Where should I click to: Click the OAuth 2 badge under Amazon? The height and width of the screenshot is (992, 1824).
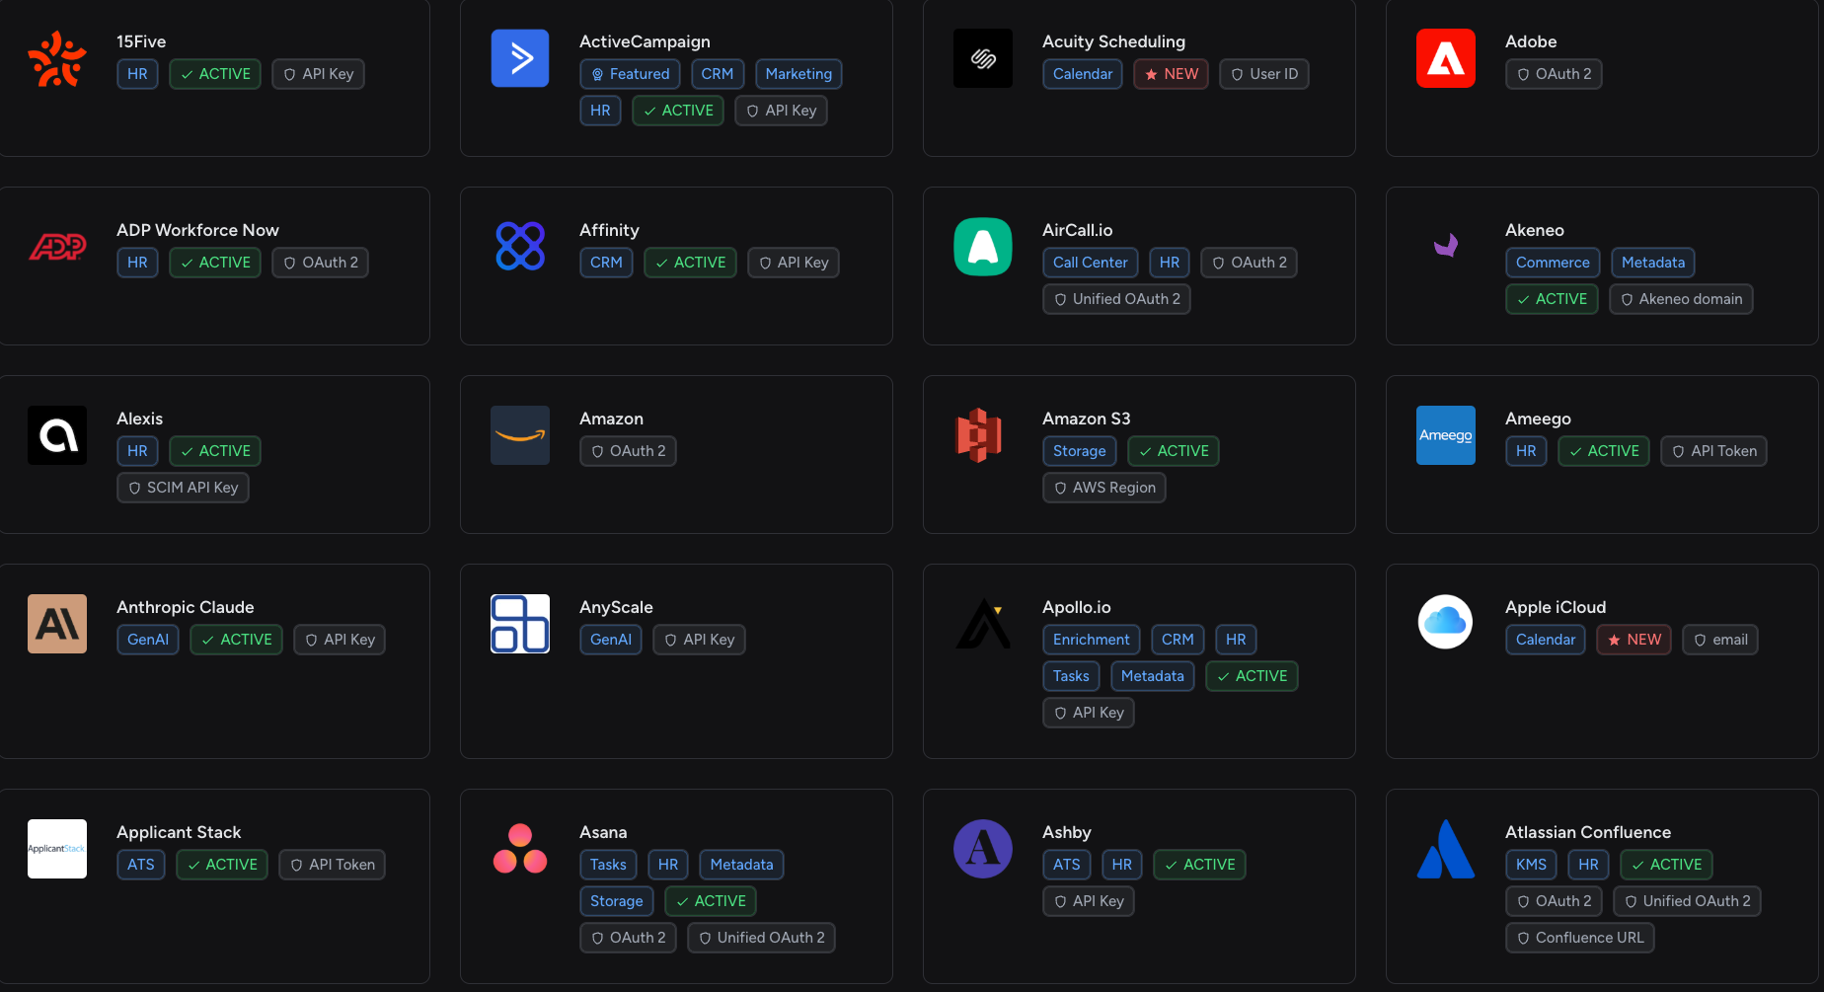coord(628,450)
